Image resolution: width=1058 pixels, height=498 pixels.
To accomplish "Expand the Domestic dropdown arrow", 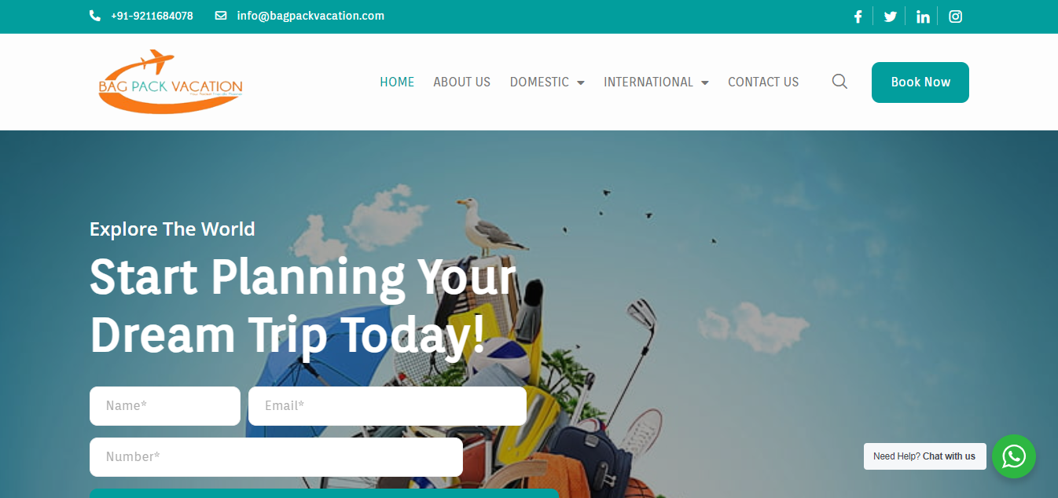I will tap(581, 82).
